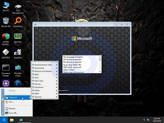Screen dimensions: 164x123
Task: Click the arrow next to Administrative Tools
Action: (57, 65)
